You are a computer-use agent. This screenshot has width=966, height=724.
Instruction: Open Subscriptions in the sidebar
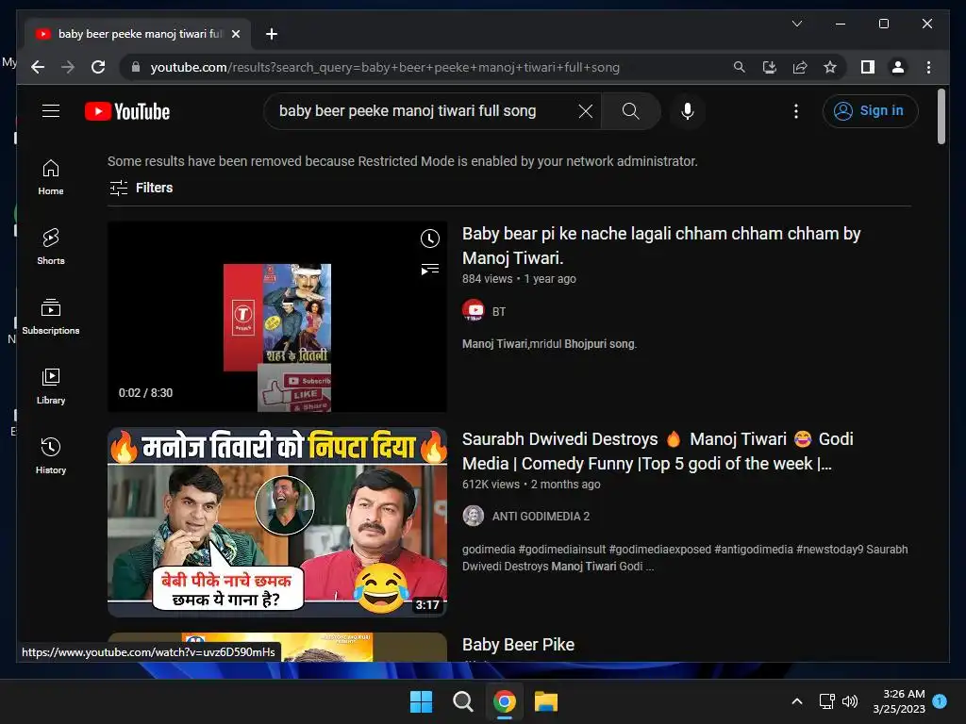[51, 317]
